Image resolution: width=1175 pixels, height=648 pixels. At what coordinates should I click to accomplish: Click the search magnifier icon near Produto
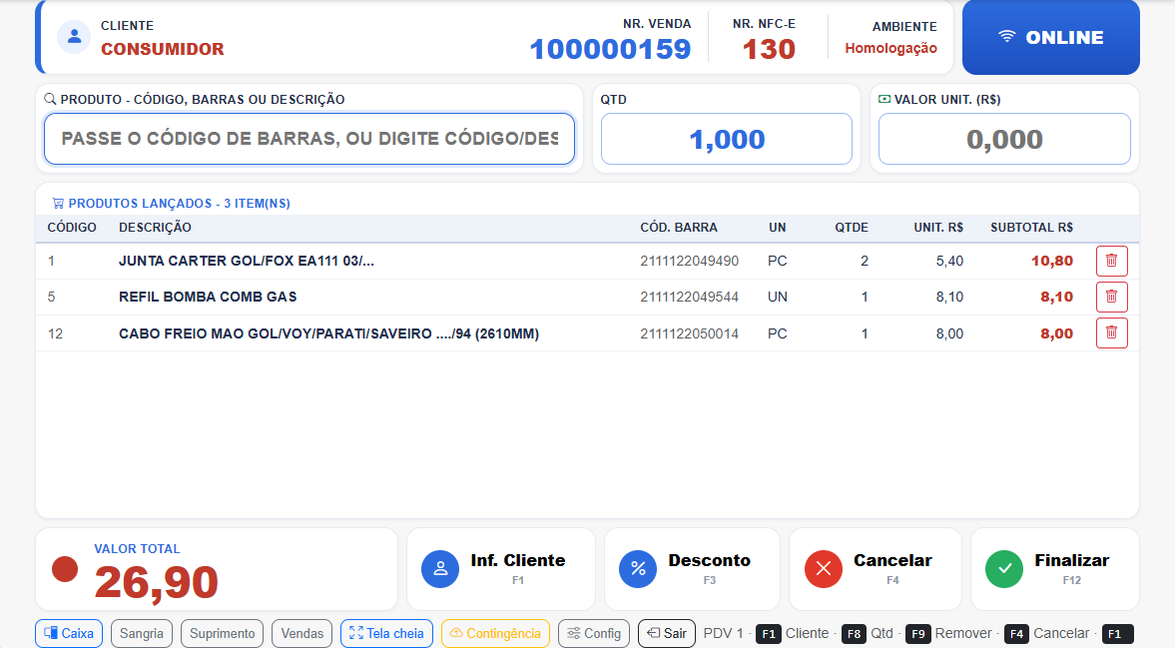50,99
